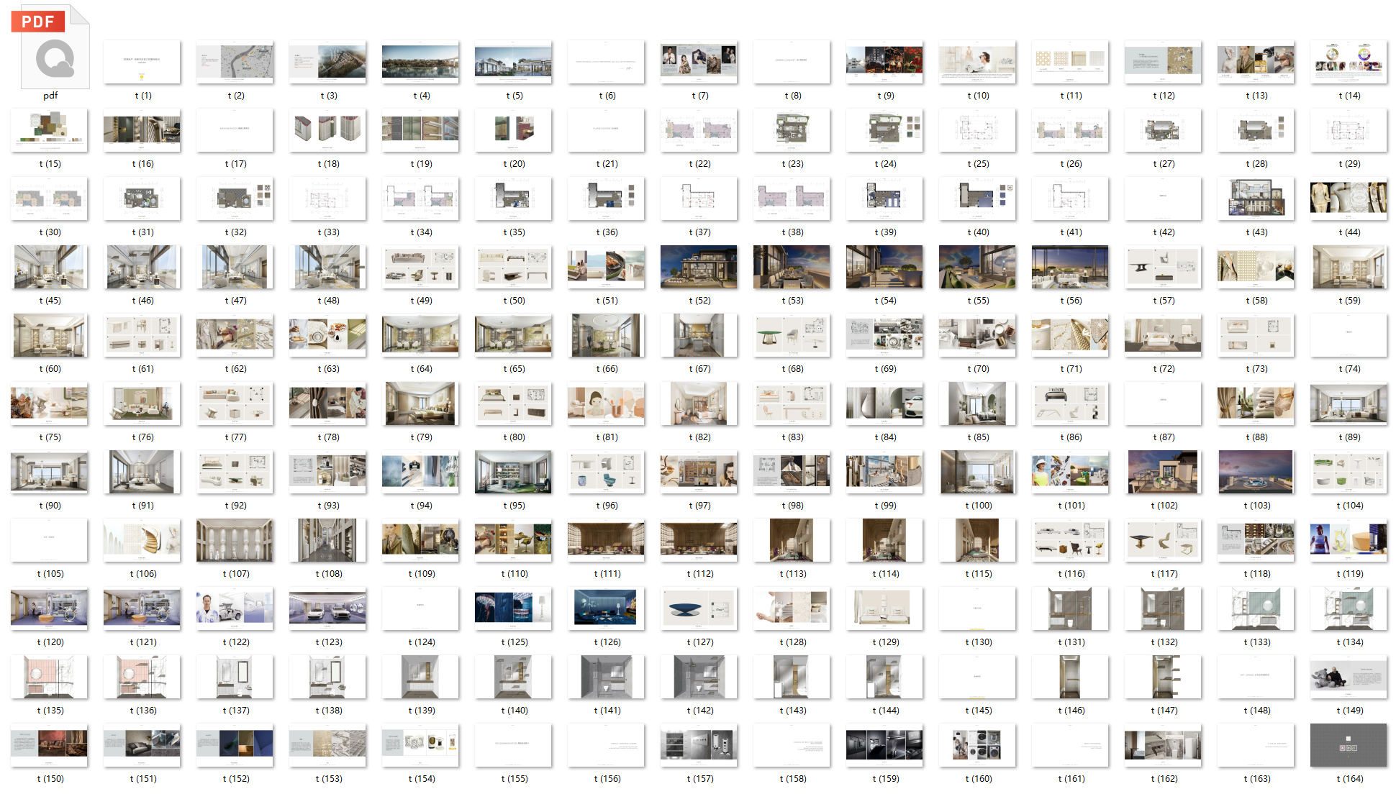This screenshot has height=794, width=1396.
Task: Select living room thumbnail t (90)
Action: point(49,472)
